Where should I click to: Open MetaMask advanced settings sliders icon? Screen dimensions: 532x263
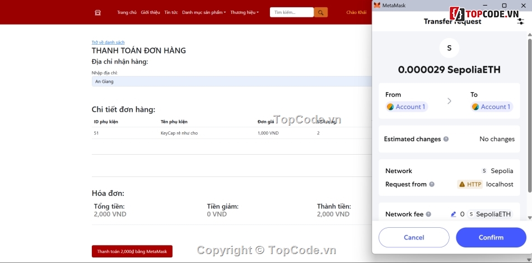coord(520,22)
